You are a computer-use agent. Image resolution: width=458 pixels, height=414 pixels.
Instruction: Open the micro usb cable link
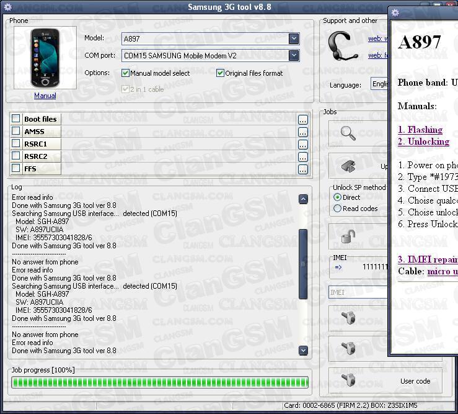pos(443,271)
